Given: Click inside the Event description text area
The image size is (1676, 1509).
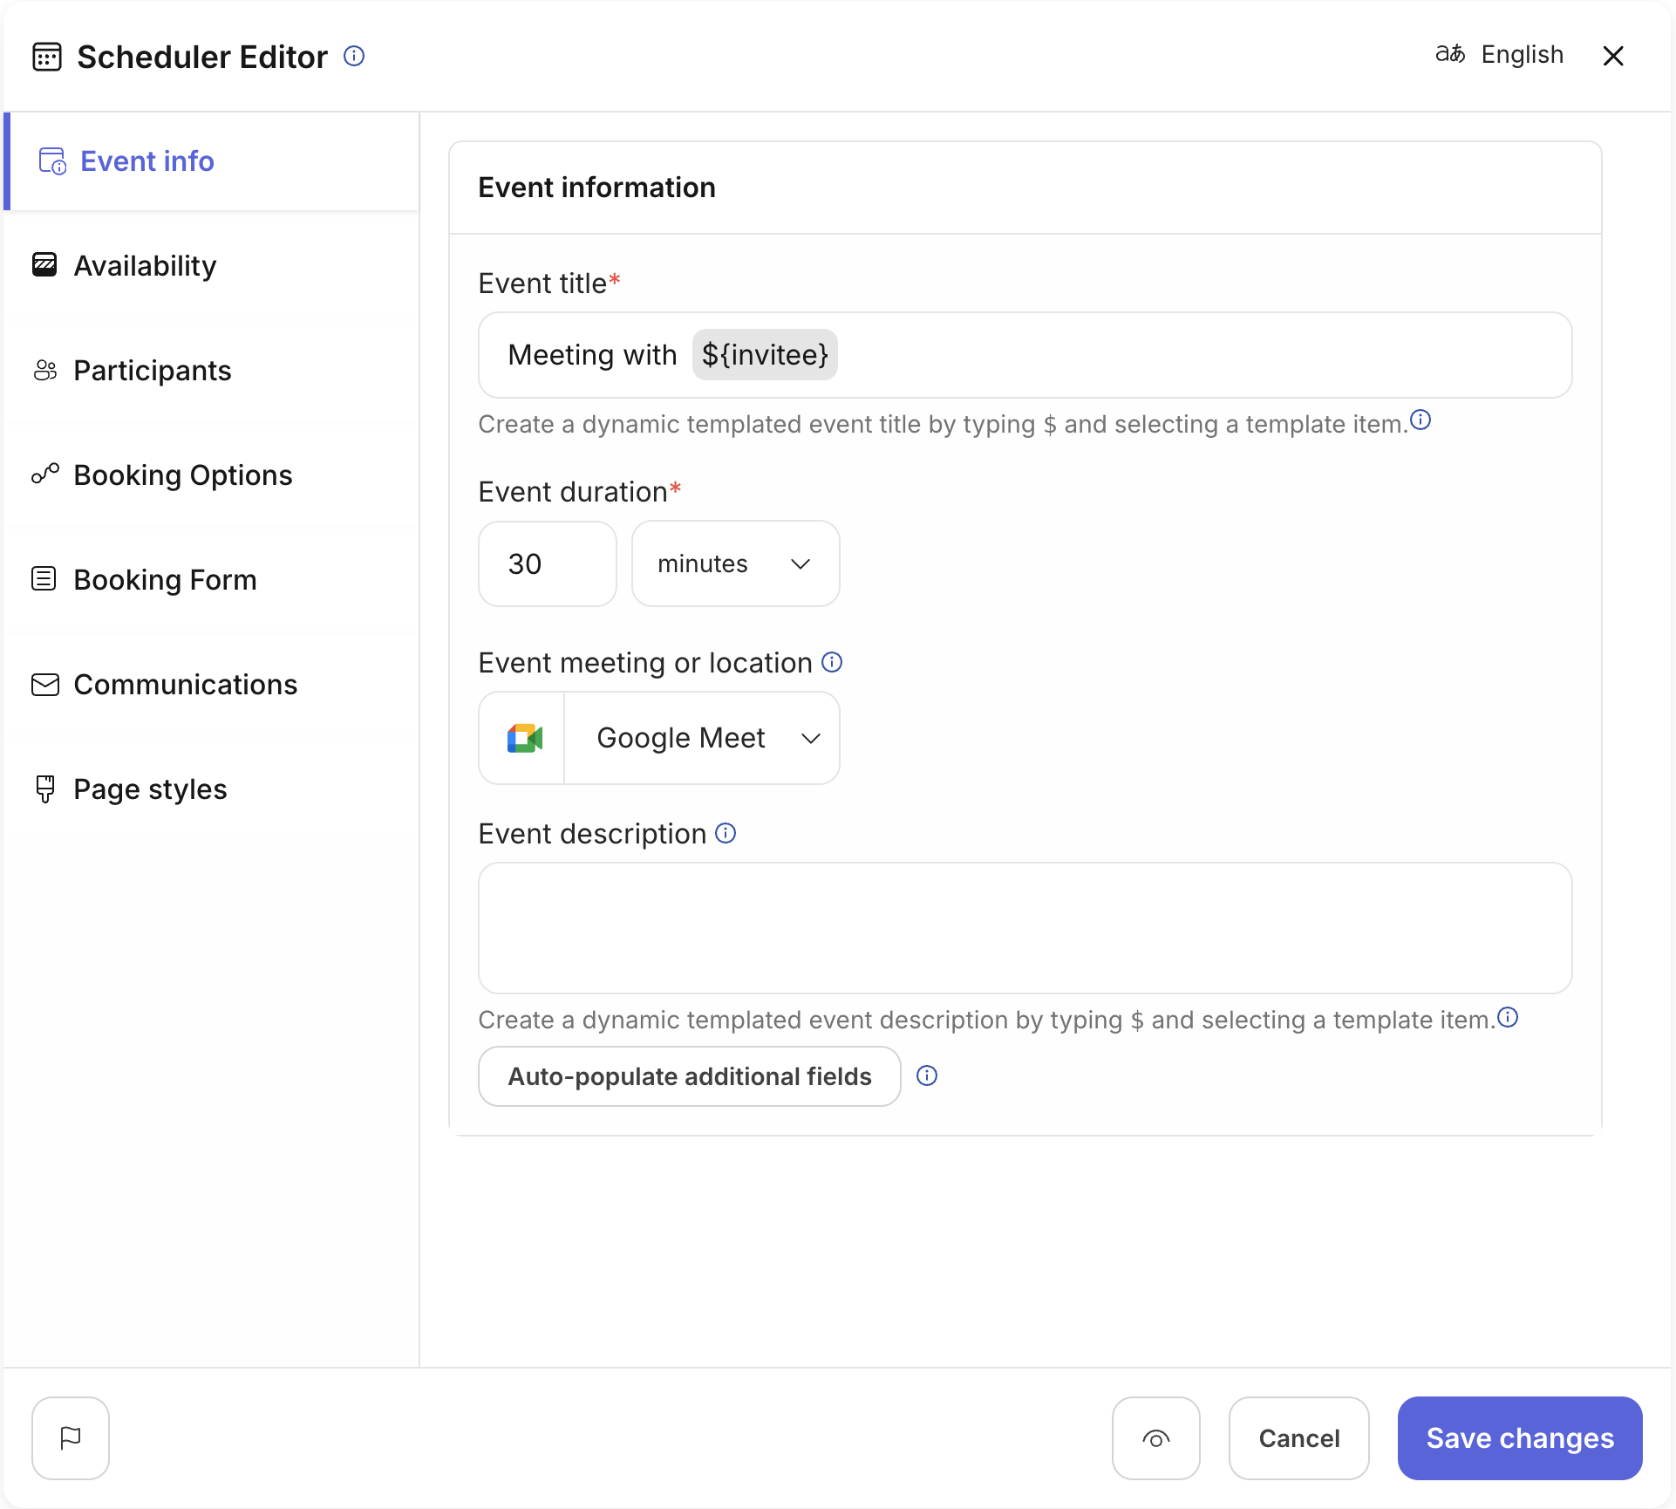Looking at the screenshot, I should pos(1025,928).
